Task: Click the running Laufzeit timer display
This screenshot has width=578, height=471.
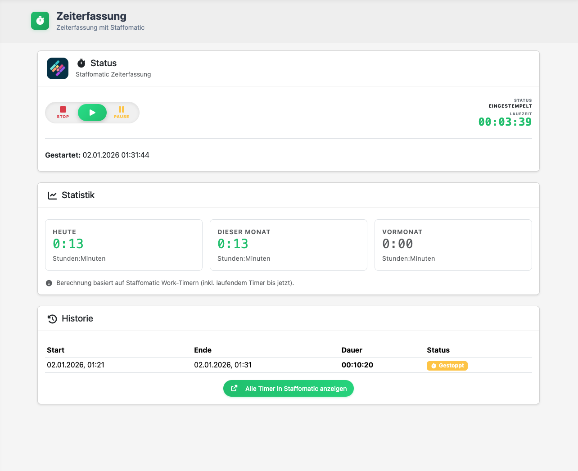Action: point(505,122)
